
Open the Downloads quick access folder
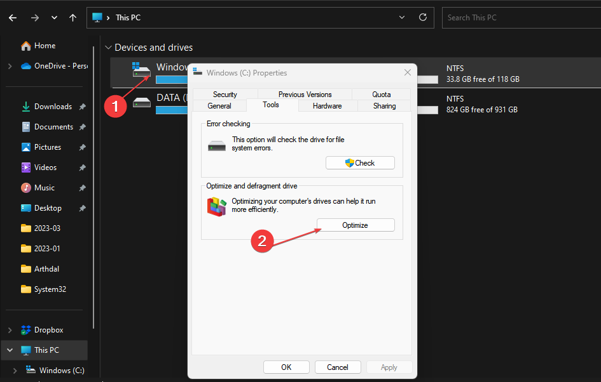(53, 107)
